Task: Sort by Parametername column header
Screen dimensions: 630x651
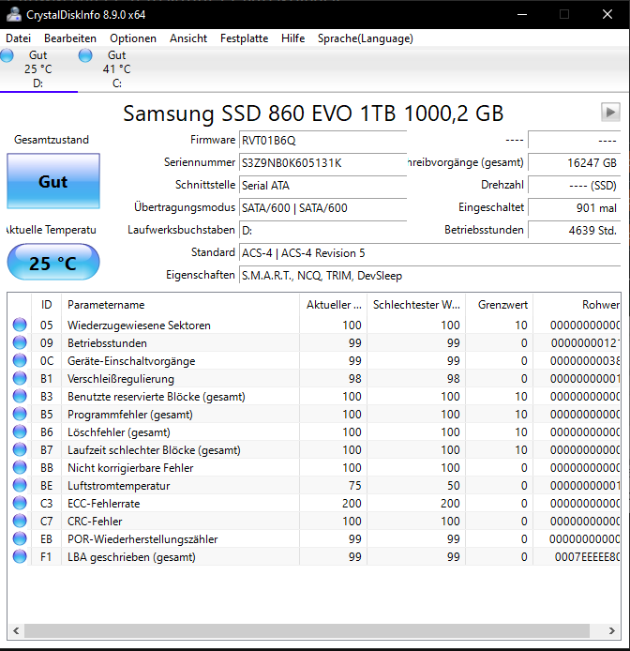Action: (180, 304)
